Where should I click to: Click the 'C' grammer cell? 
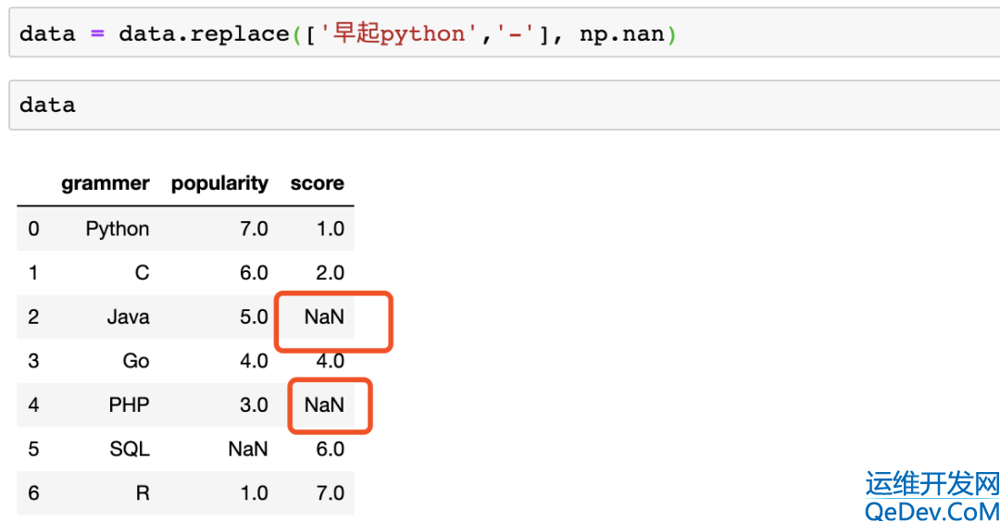pyautogui.click(x=143, y=273)
